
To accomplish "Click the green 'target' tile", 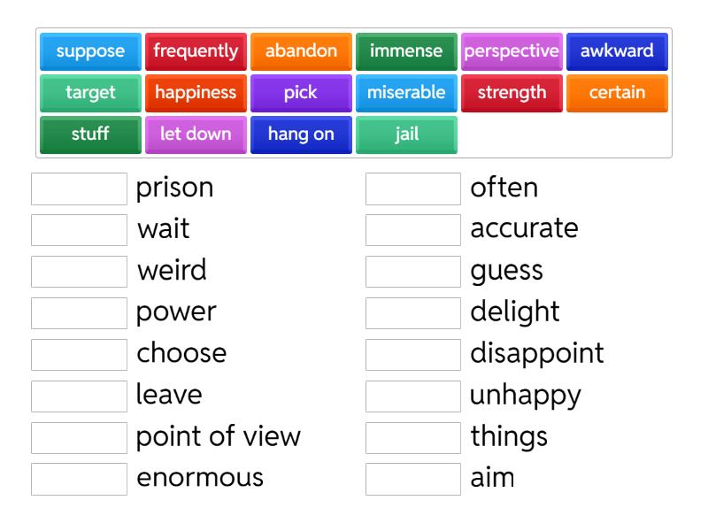I will pyautogui.click(x=90, y=93).
